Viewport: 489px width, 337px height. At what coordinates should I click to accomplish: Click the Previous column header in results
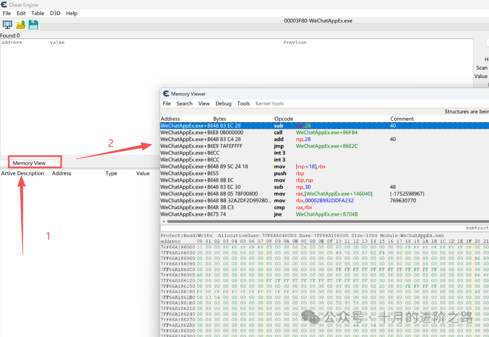tap(295, 43)
